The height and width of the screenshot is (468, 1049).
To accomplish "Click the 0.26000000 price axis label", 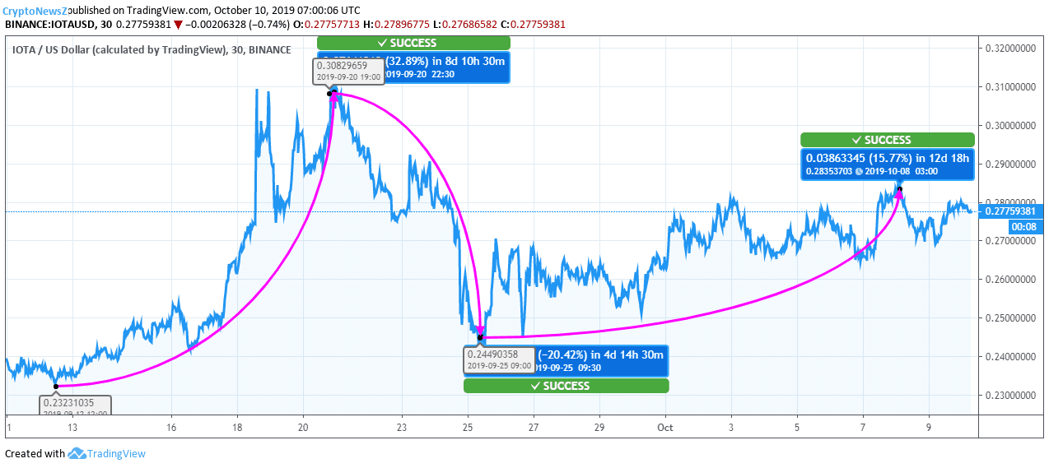I will [x=1013, y=280].
